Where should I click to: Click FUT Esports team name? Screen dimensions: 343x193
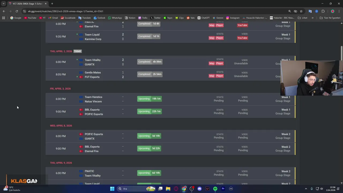click(92, 77)
